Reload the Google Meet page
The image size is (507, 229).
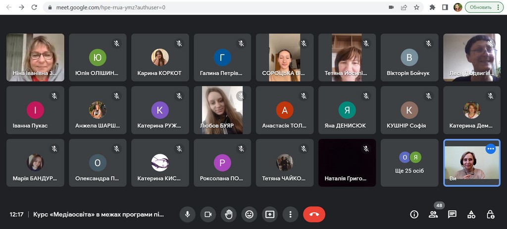click(x=34, y=7)
